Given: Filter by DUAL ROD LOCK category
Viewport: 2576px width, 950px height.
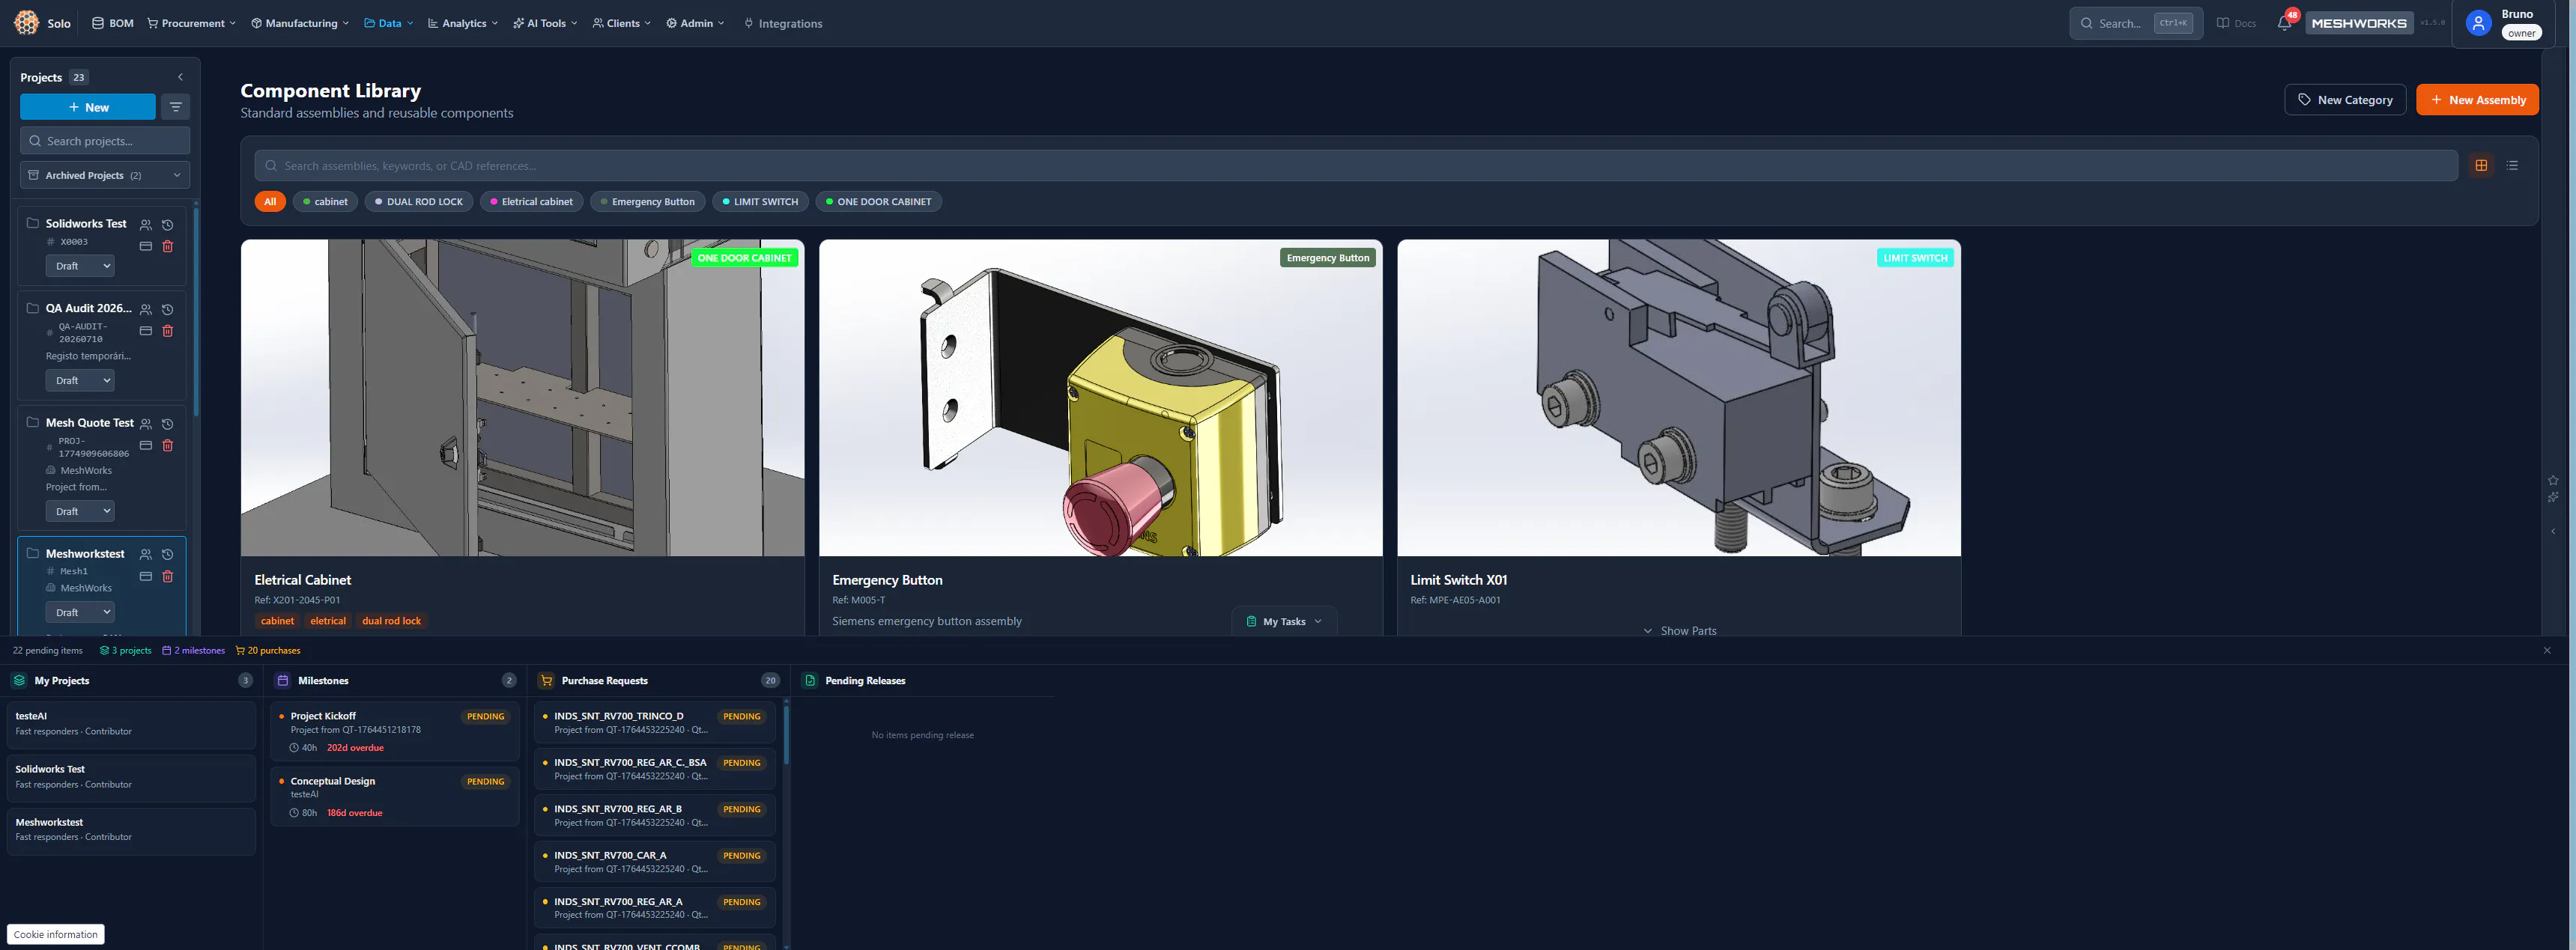Looking at the screenshot, I should [x=419, y=202].
